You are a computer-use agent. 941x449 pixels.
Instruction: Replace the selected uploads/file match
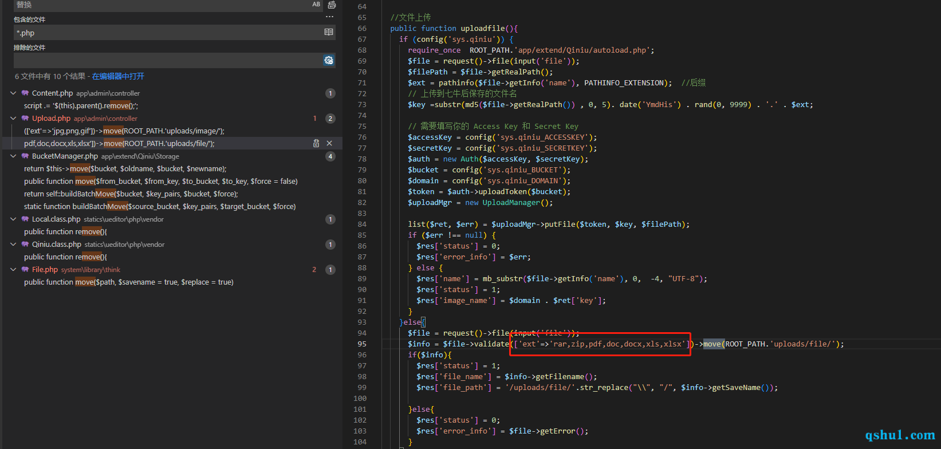pyautogui.click(x=316, y=143)
